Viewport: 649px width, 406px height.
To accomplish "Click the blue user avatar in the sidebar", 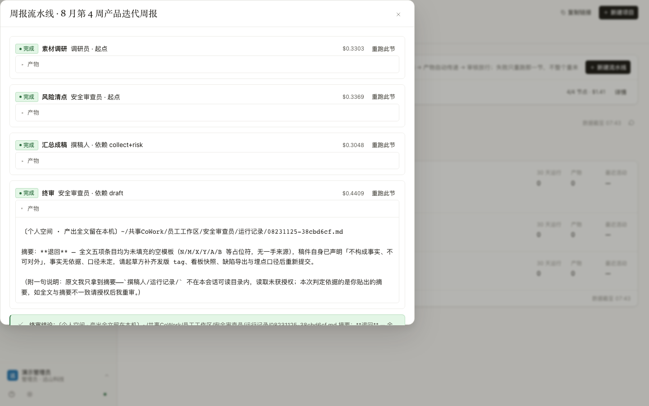I will click(x=13, y=375).
